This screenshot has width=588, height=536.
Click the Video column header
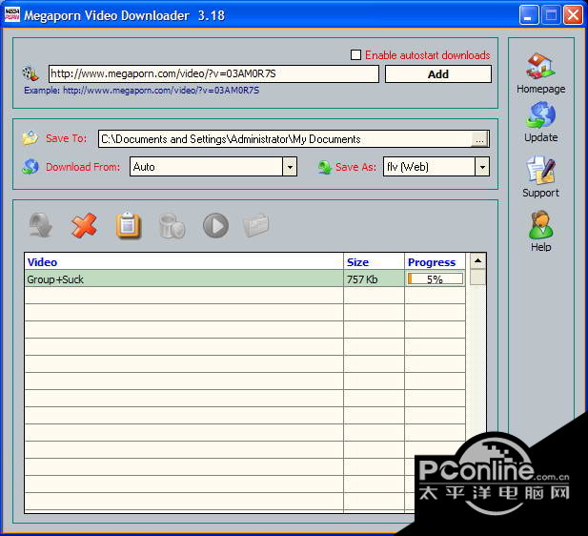point(184,262)
